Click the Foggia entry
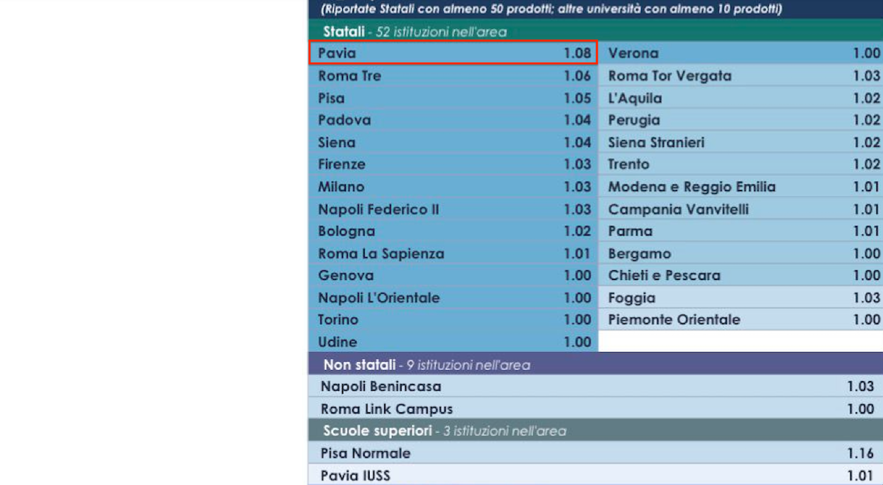883x485 pixels. click(741, 298)
